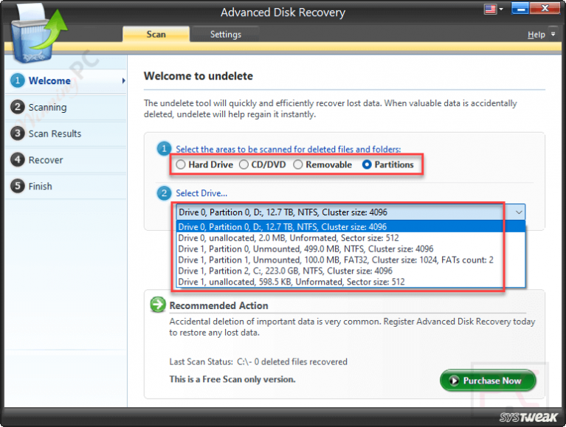Click step 4 Recover number badge

click(17, 159)
